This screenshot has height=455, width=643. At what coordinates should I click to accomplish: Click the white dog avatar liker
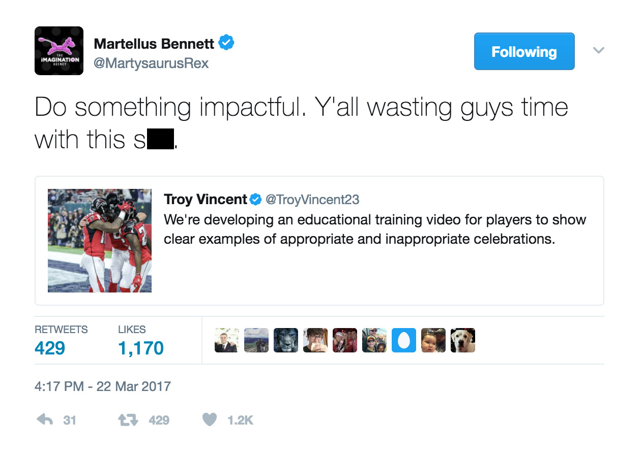463,340
